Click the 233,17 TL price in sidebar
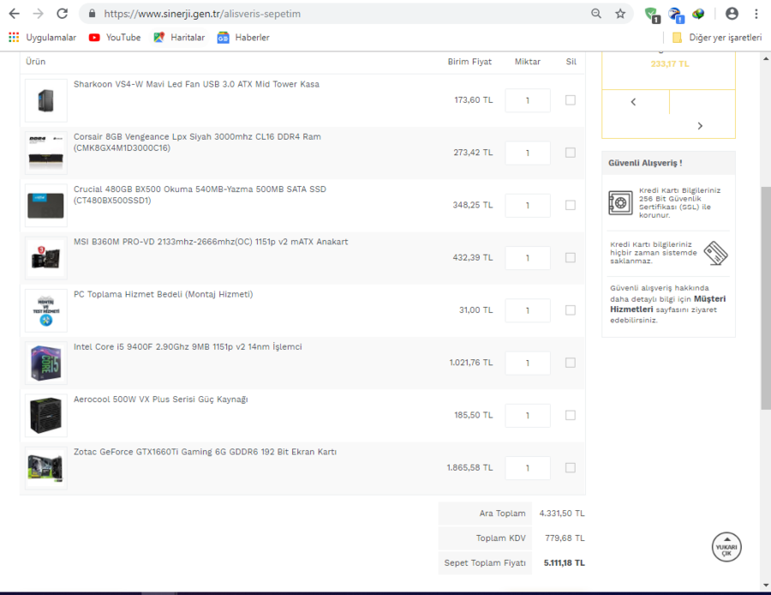Viewport: 771px width, 595px height. [x=670, y=64]
